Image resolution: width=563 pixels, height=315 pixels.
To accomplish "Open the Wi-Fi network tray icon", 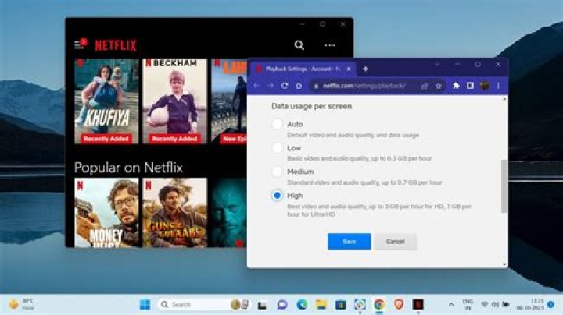I will click(x=484, y=305).
